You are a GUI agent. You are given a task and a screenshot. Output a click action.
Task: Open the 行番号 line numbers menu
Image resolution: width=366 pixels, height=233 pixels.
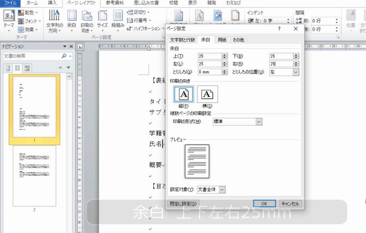[139, 20]
